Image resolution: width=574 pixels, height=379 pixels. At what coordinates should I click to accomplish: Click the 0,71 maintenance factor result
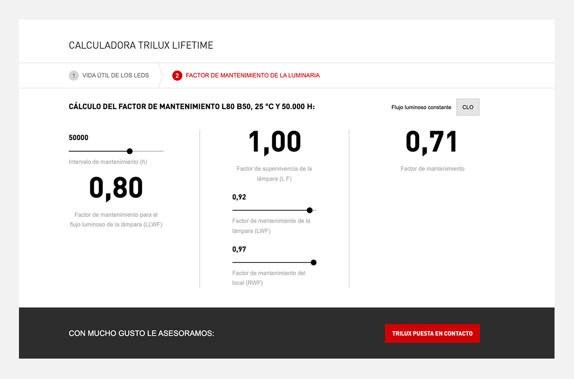(432, 142)
